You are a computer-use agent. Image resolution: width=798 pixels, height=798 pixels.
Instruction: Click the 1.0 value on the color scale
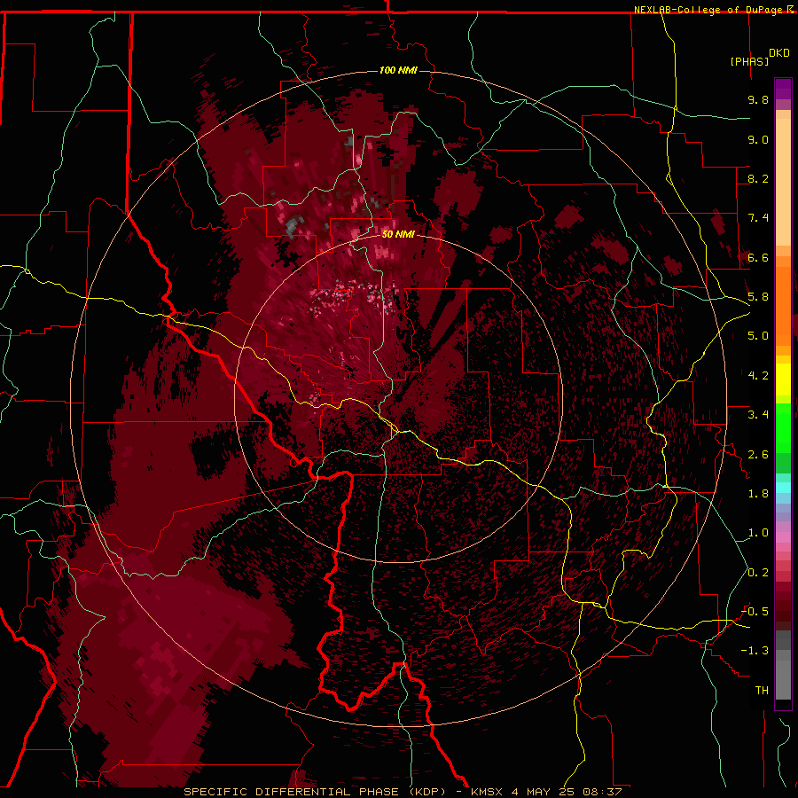click(758, 533)
